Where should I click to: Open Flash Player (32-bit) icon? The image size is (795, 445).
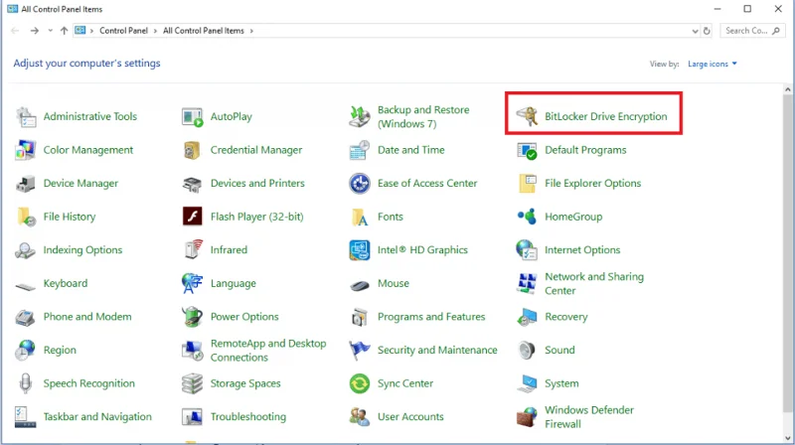(192, 217)
